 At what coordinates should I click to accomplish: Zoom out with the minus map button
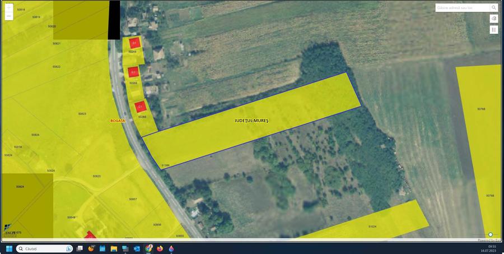tap(9, 16)
